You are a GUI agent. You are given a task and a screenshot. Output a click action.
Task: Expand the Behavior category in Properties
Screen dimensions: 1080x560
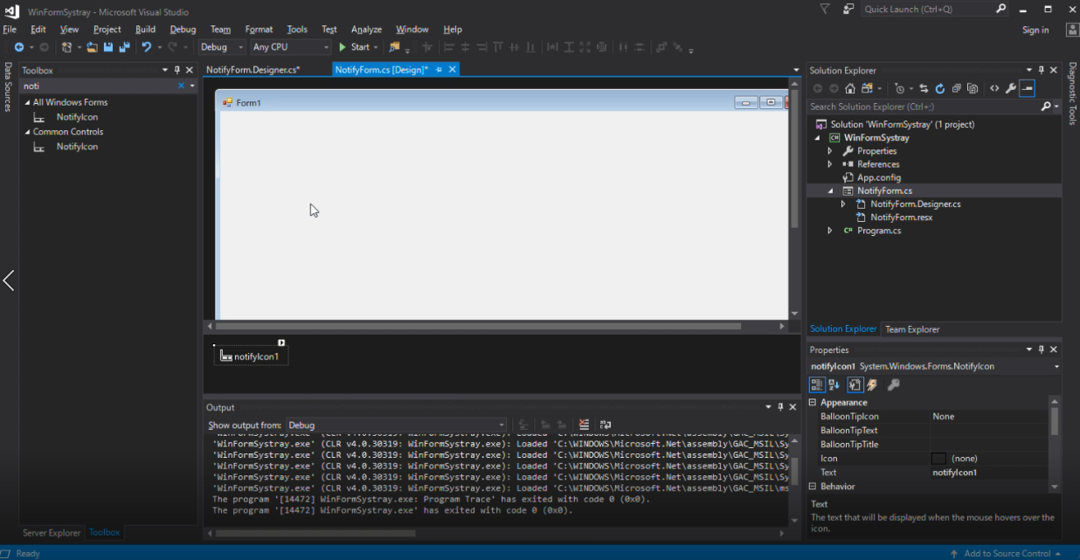[813, 487]
